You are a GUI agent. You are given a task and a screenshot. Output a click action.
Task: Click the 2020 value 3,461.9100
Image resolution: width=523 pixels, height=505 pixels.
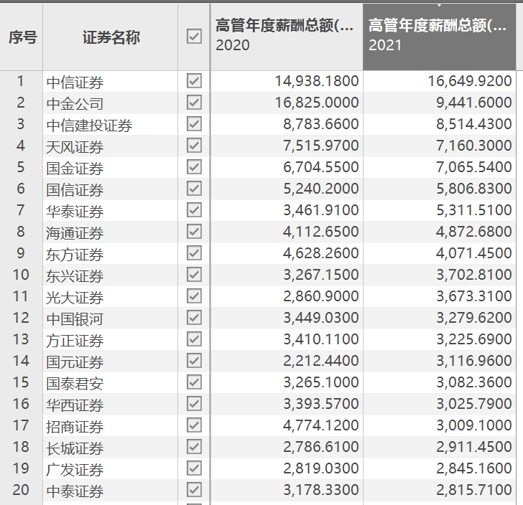[321, 210]
